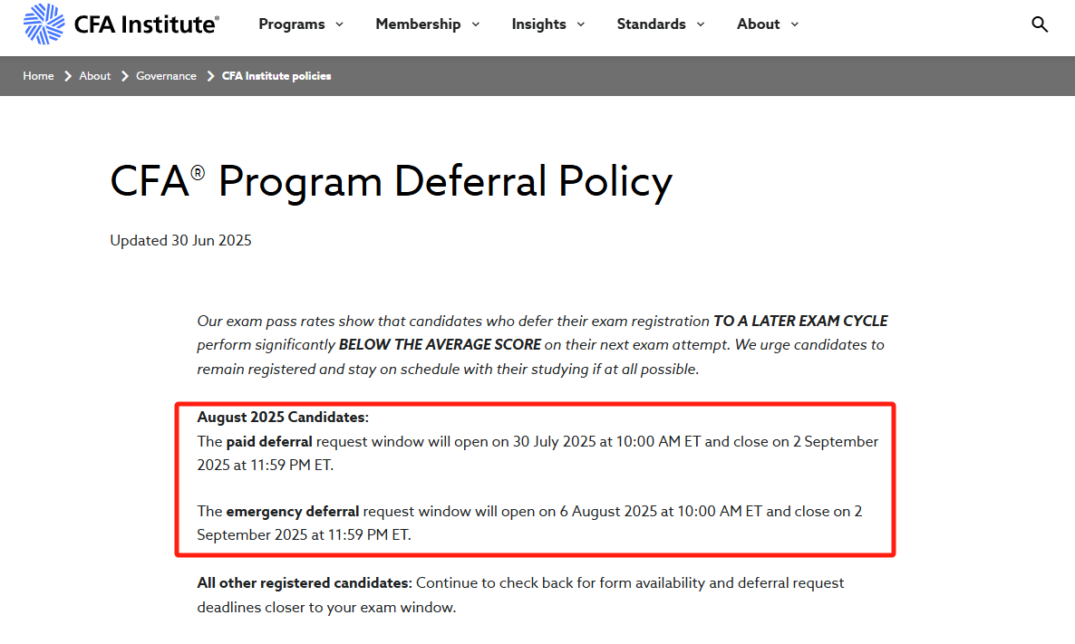Click 'BELOW THE AVERAGE SCORE' text

pyautogui.click(x=440, y=344)
